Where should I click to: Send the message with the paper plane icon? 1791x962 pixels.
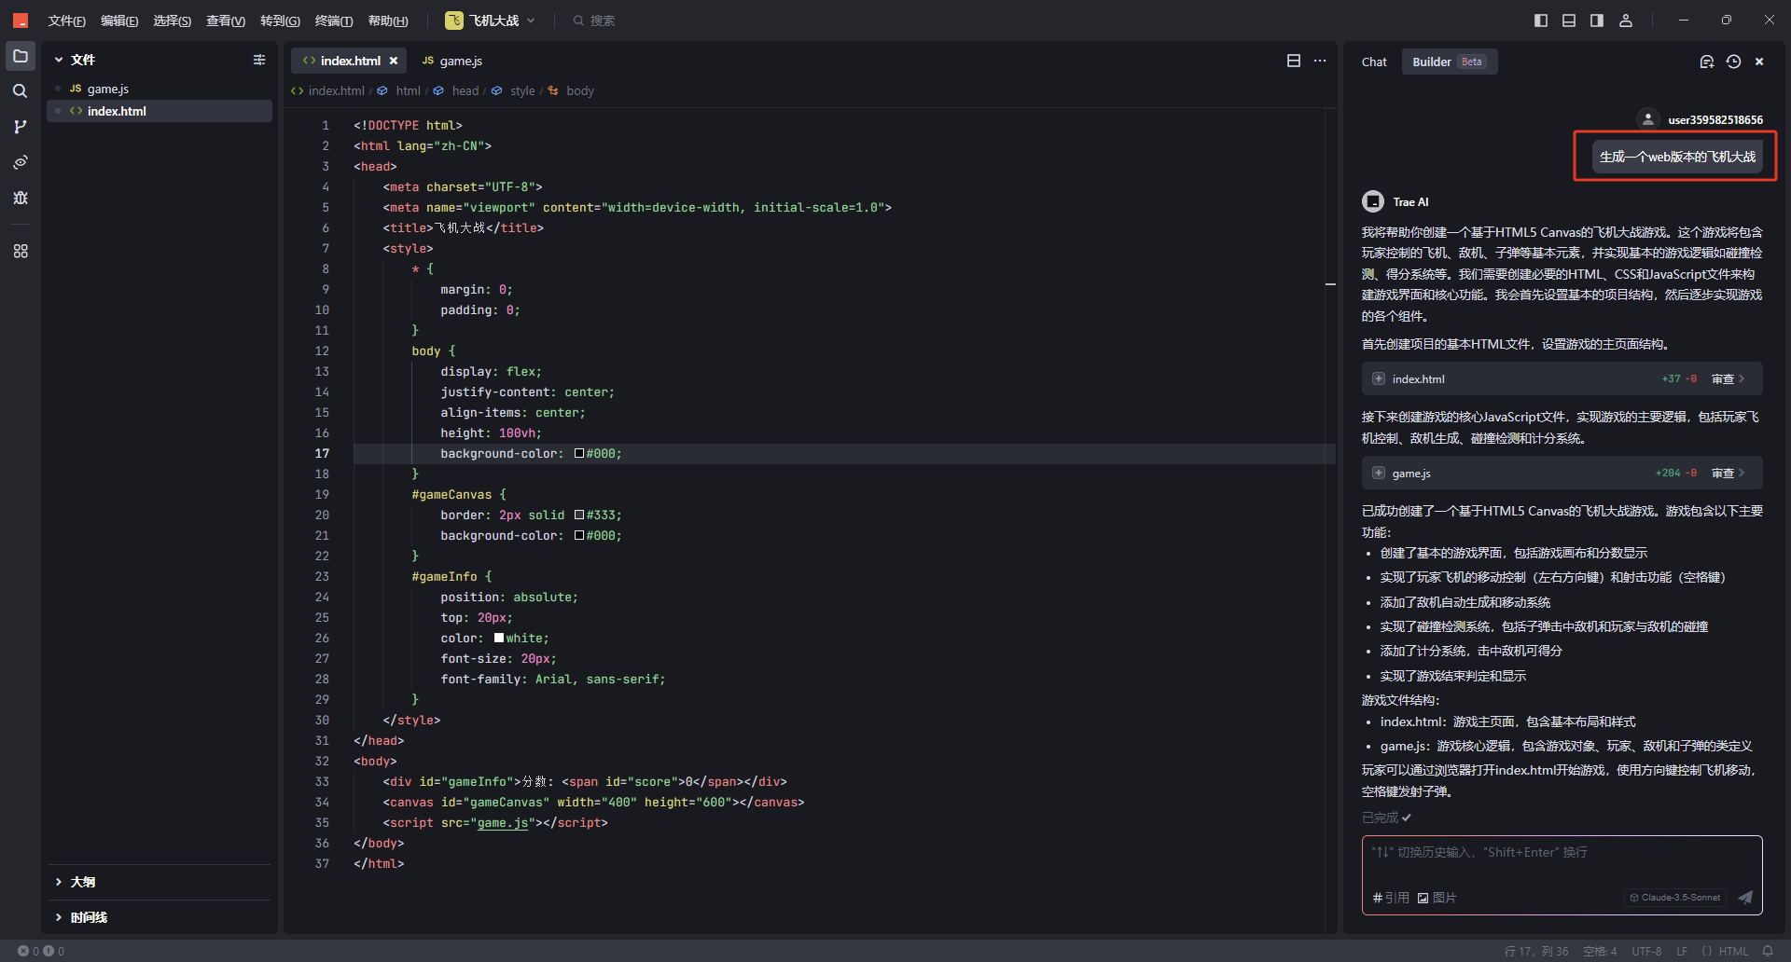(x=1744, y=898)
